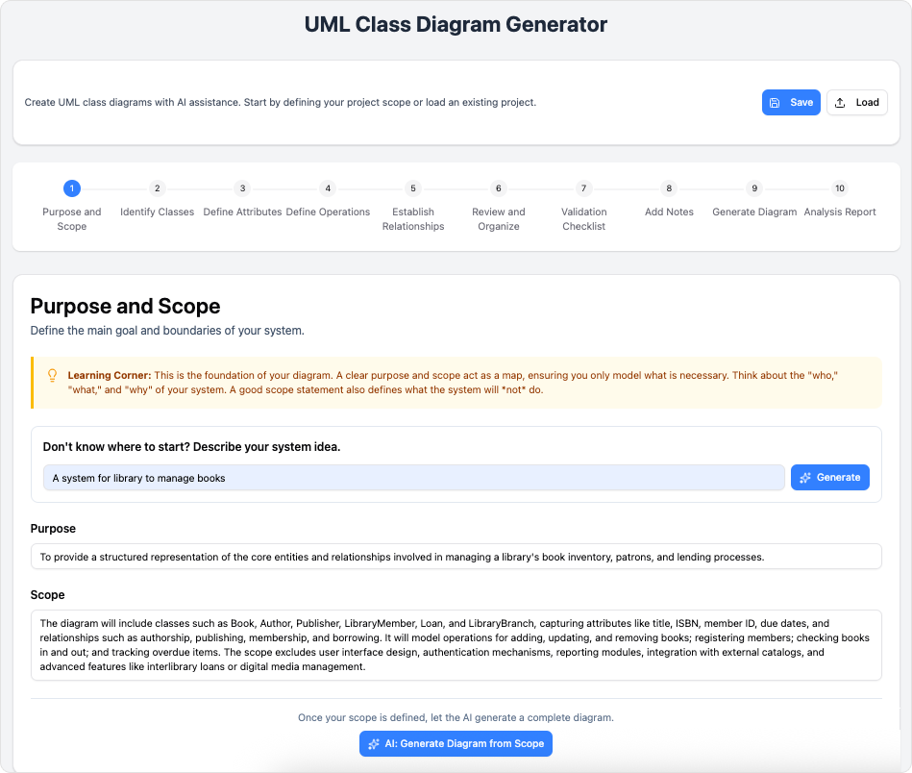Select the Scope description text area
The width and height of the screenshot is (912, 773).
tap(456, 642)
